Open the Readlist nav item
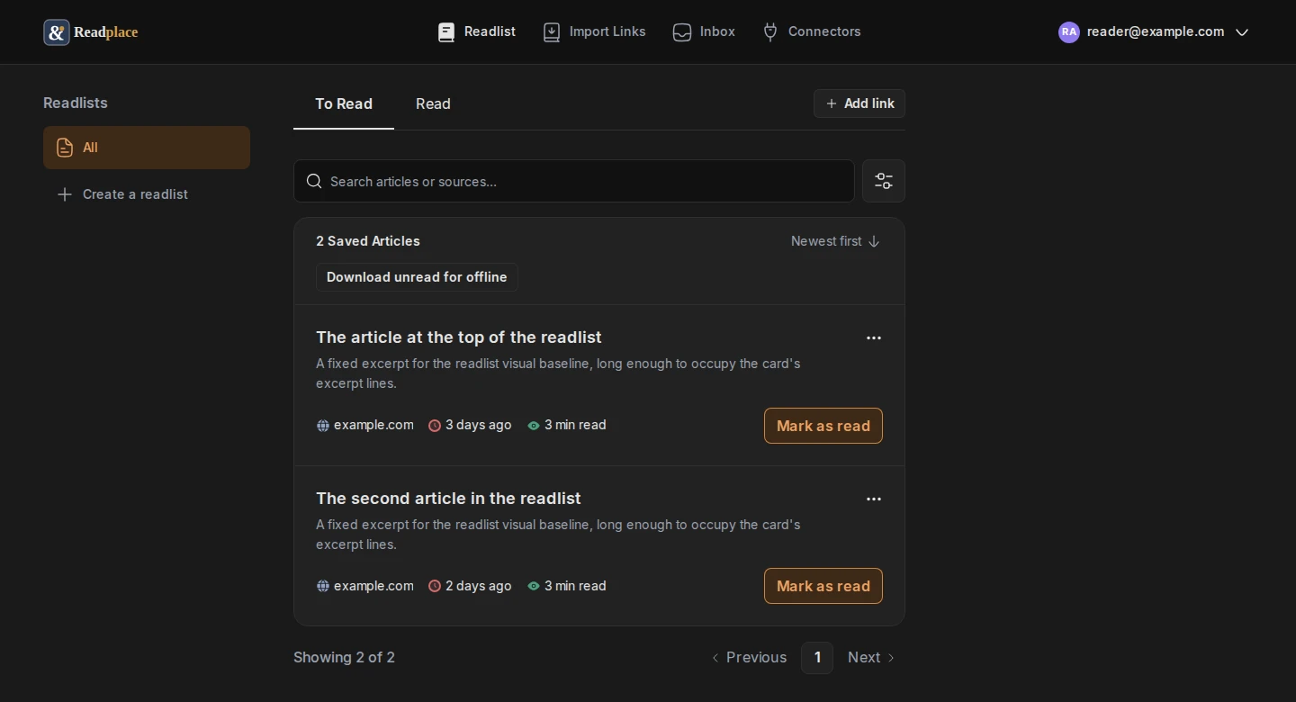This screenshot has width=1296, height=702. [476, 31]
